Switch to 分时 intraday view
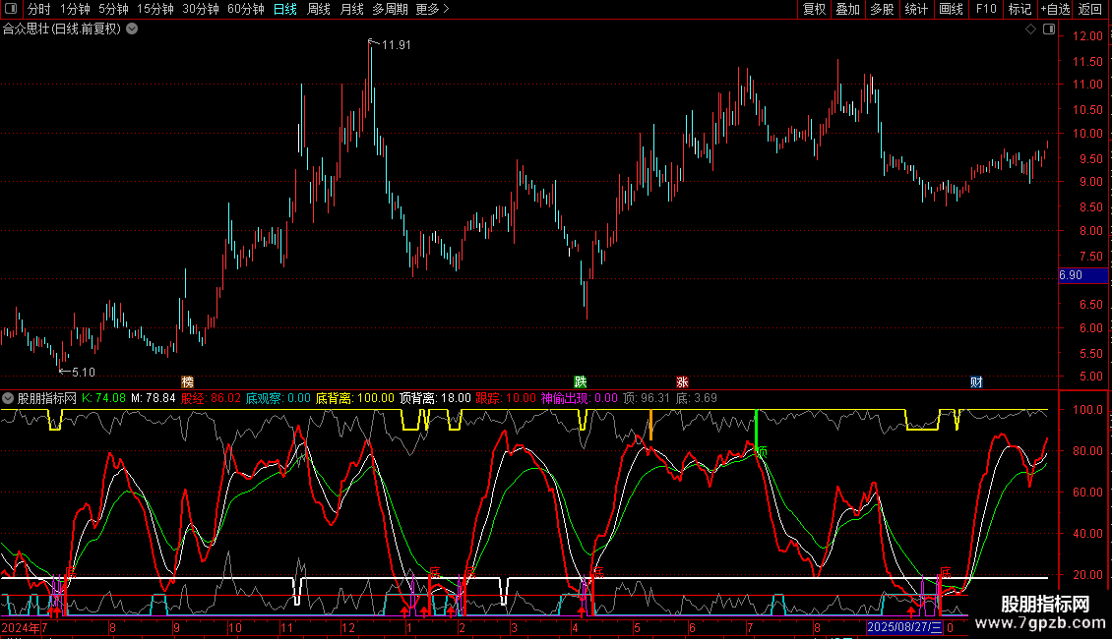This screenshot has width=1112, height=639. point(38,9)
